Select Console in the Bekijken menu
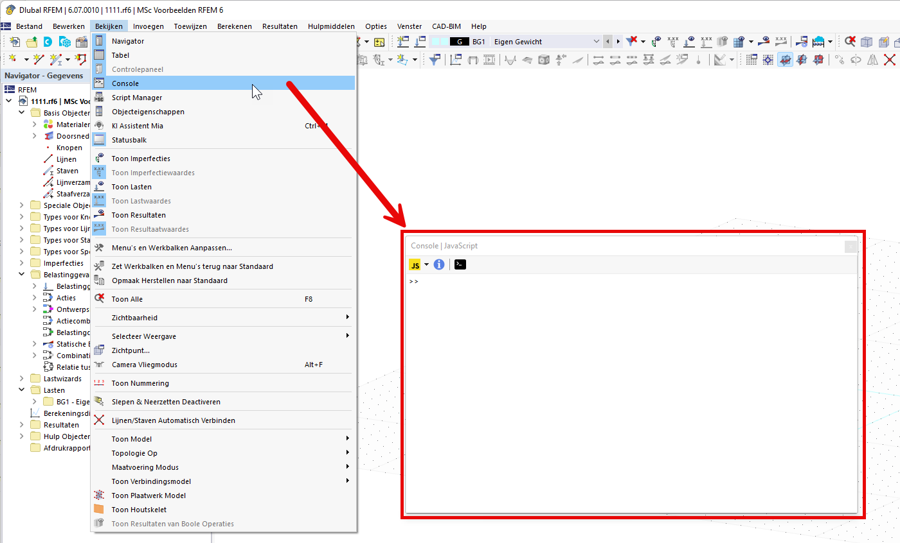 pyautogui.click(x=223, y=83)
